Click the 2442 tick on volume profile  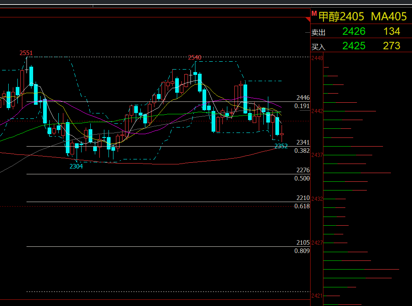coord(317,111)
